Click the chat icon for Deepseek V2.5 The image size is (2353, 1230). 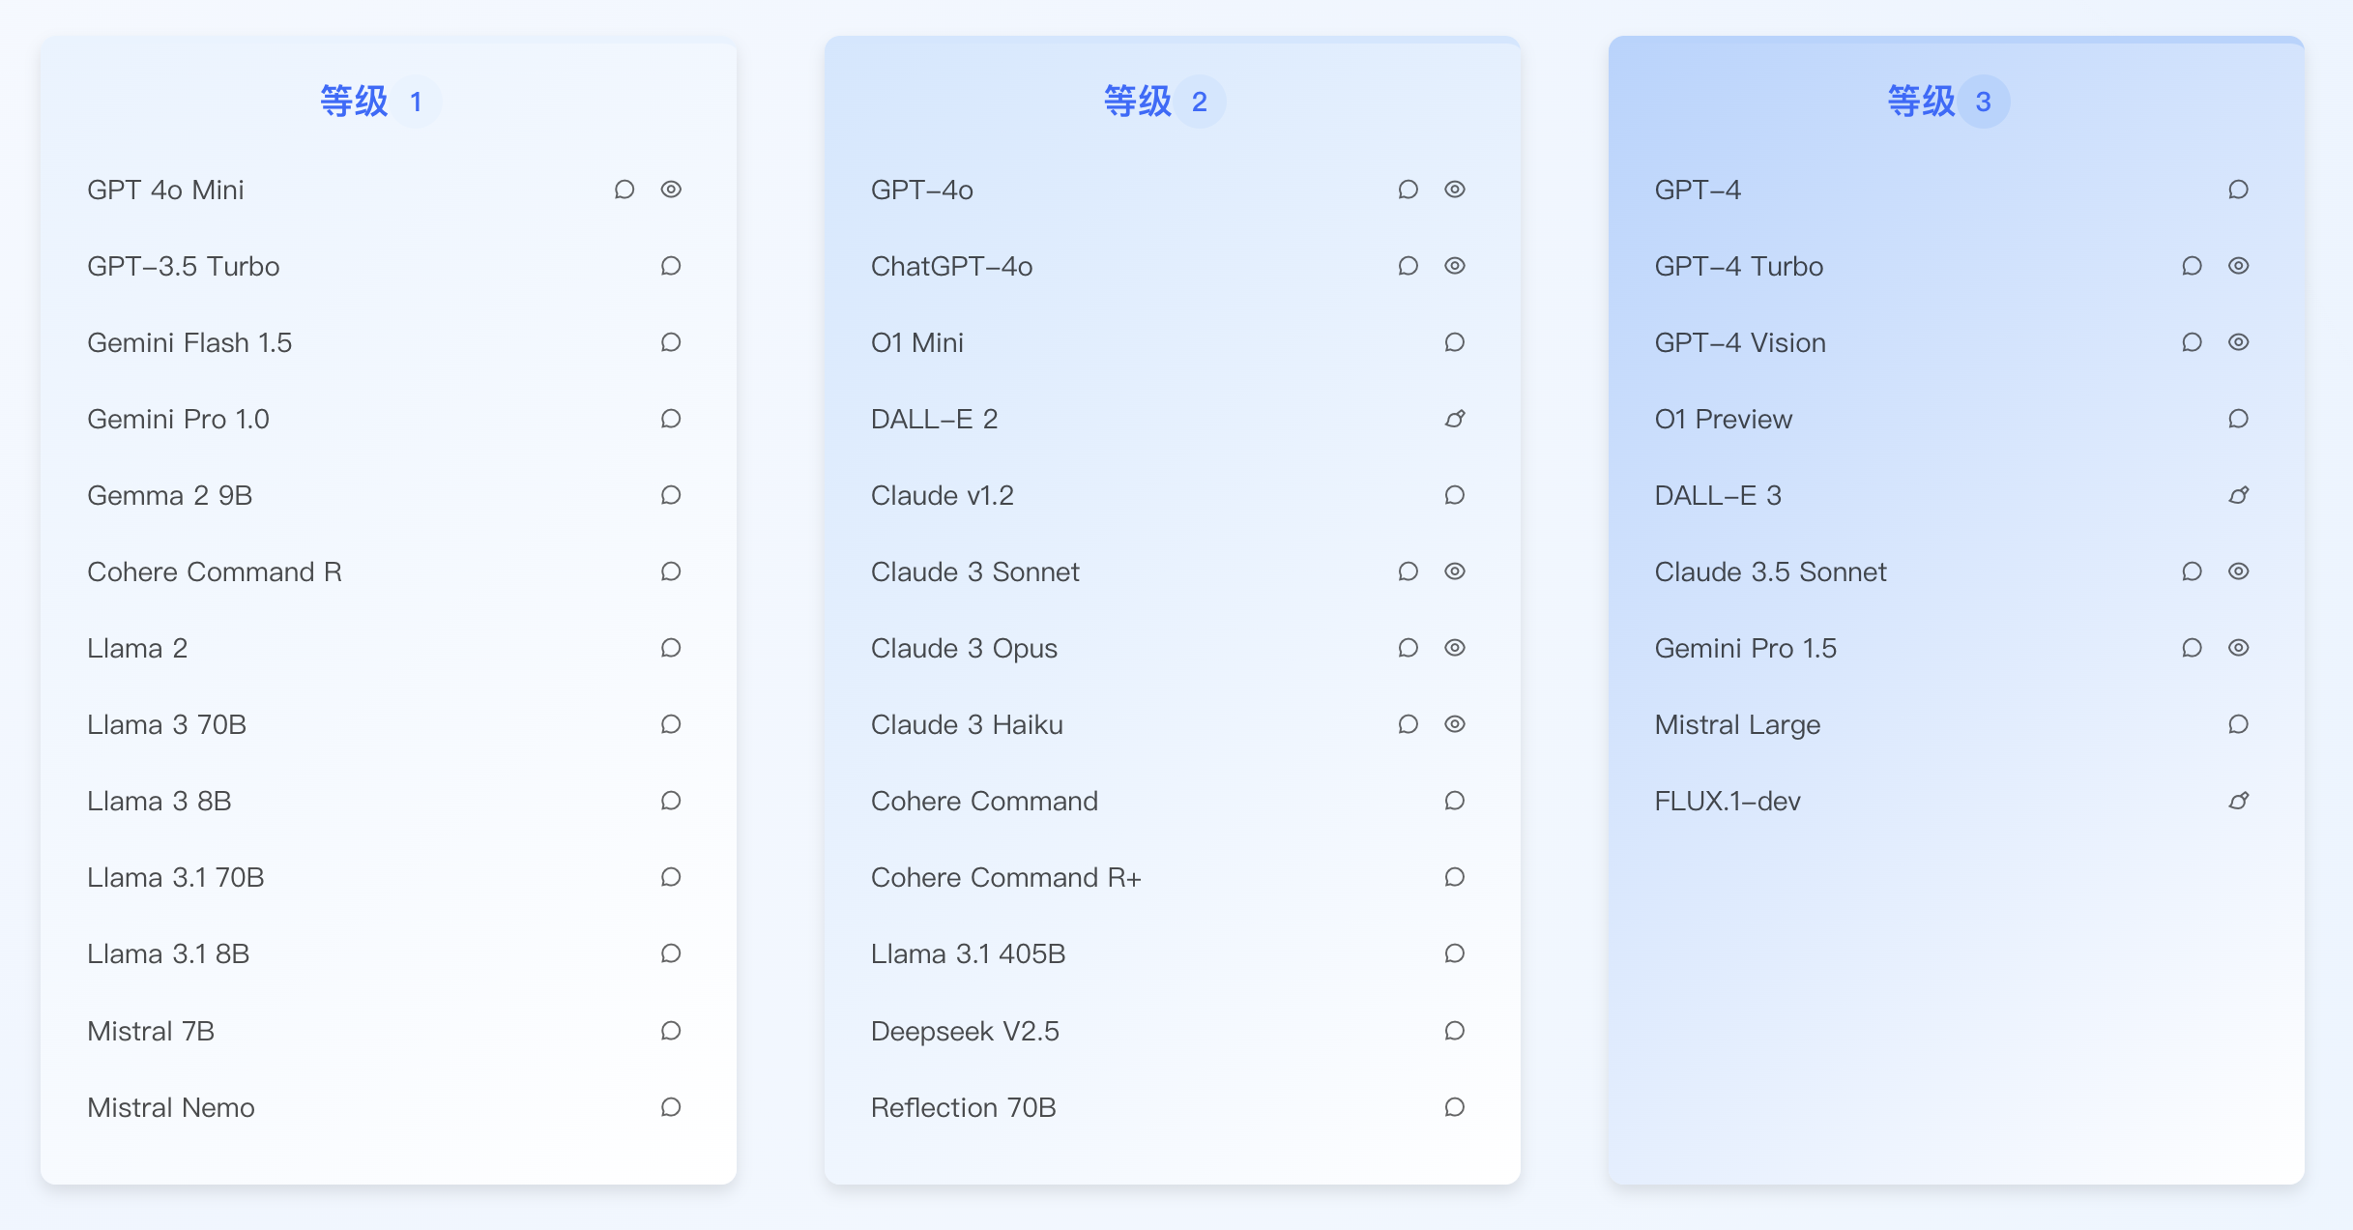[x=1455, y=1031]
